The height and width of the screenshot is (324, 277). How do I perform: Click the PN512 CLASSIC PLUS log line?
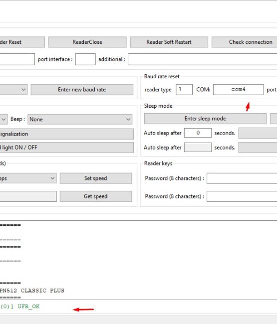click(x=32, y=291)
